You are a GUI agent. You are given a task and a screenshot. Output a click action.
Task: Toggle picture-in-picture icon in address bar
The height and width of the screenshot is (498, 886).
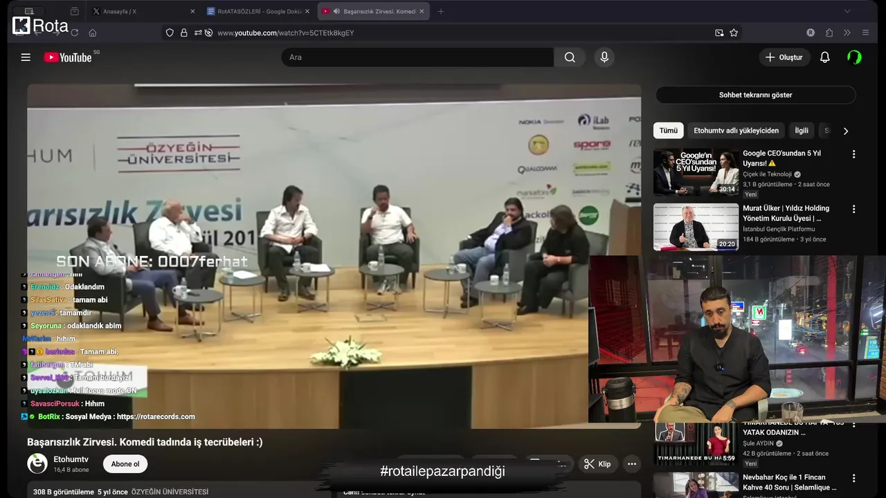pyautogui.click(x=719, y=33)
